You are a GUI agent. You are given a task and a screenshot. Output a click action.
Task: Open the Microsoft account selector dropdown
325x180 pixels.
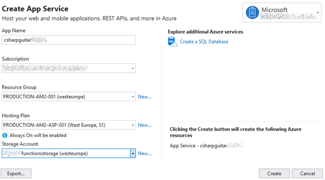318,13
